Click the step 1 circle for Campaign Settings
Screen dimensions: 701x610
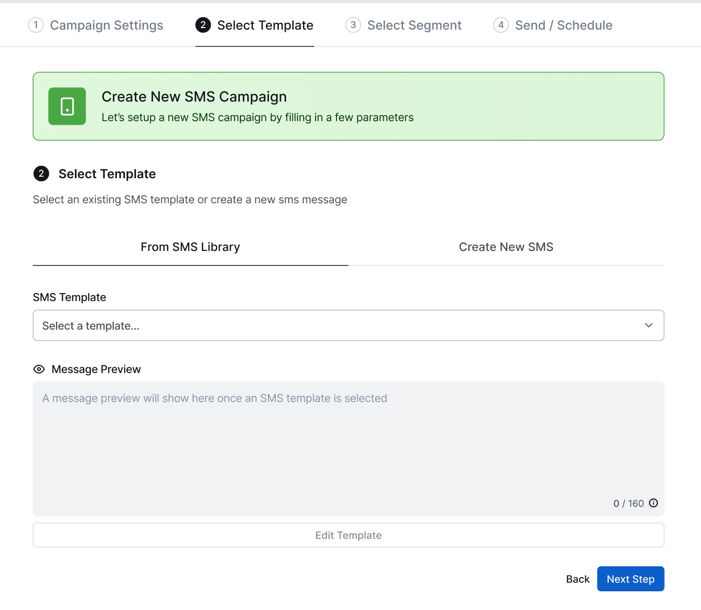click(36, 25)
